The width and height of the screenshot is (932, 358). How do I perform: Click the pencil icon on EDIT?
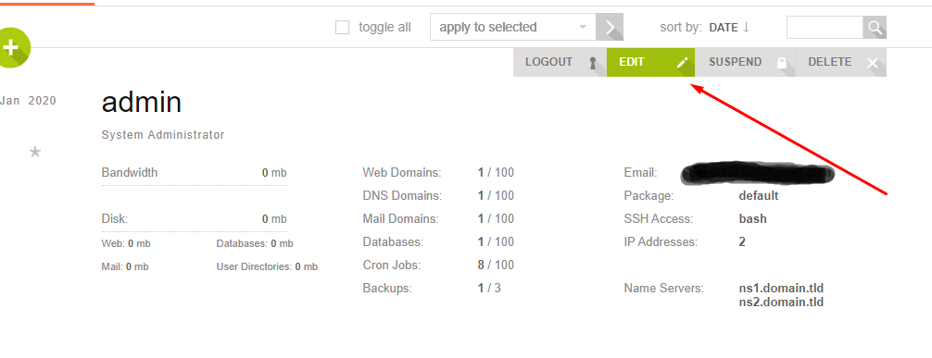pos(683,62)
